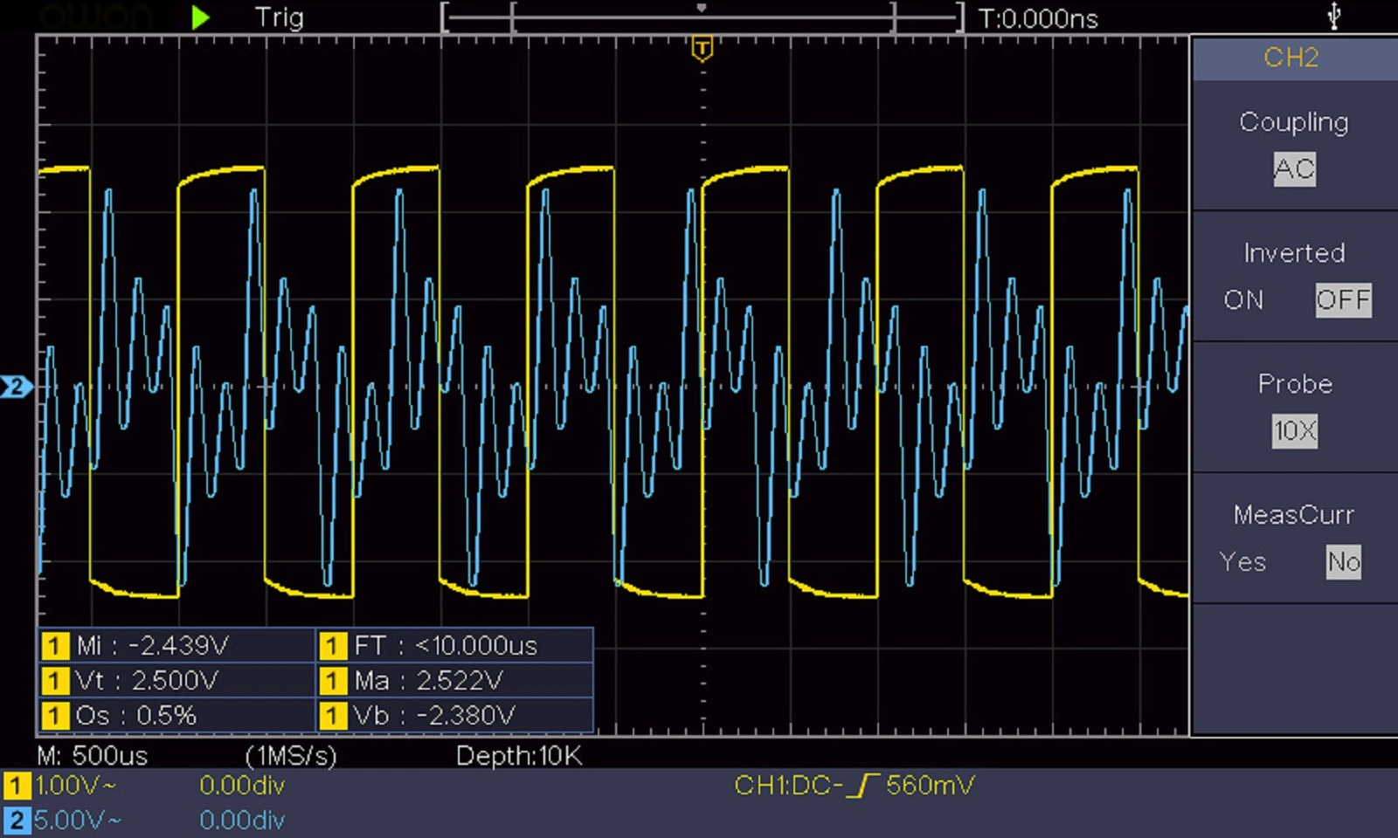Click the Trig status label
The height and width of the screenshot is (838, 1398).
(279, 17)
